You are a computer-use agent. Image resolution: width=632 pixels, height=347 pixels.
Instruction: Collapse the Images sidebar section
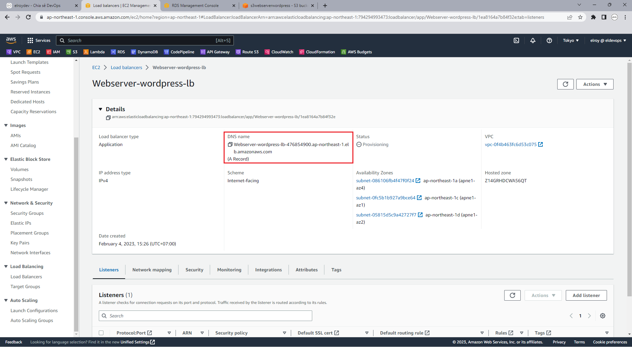pos(6,125)
